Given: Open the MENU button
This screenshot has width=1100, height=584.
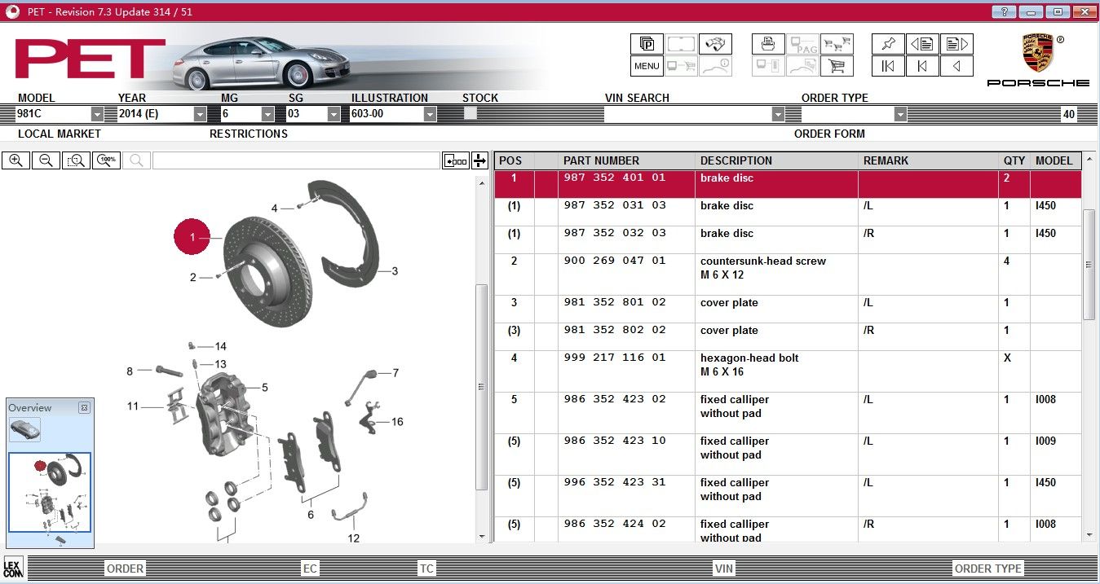Looking at the screenshot, I should (x=647, y=67).
